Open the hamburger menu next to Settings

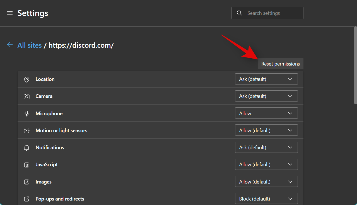(10, 13)
